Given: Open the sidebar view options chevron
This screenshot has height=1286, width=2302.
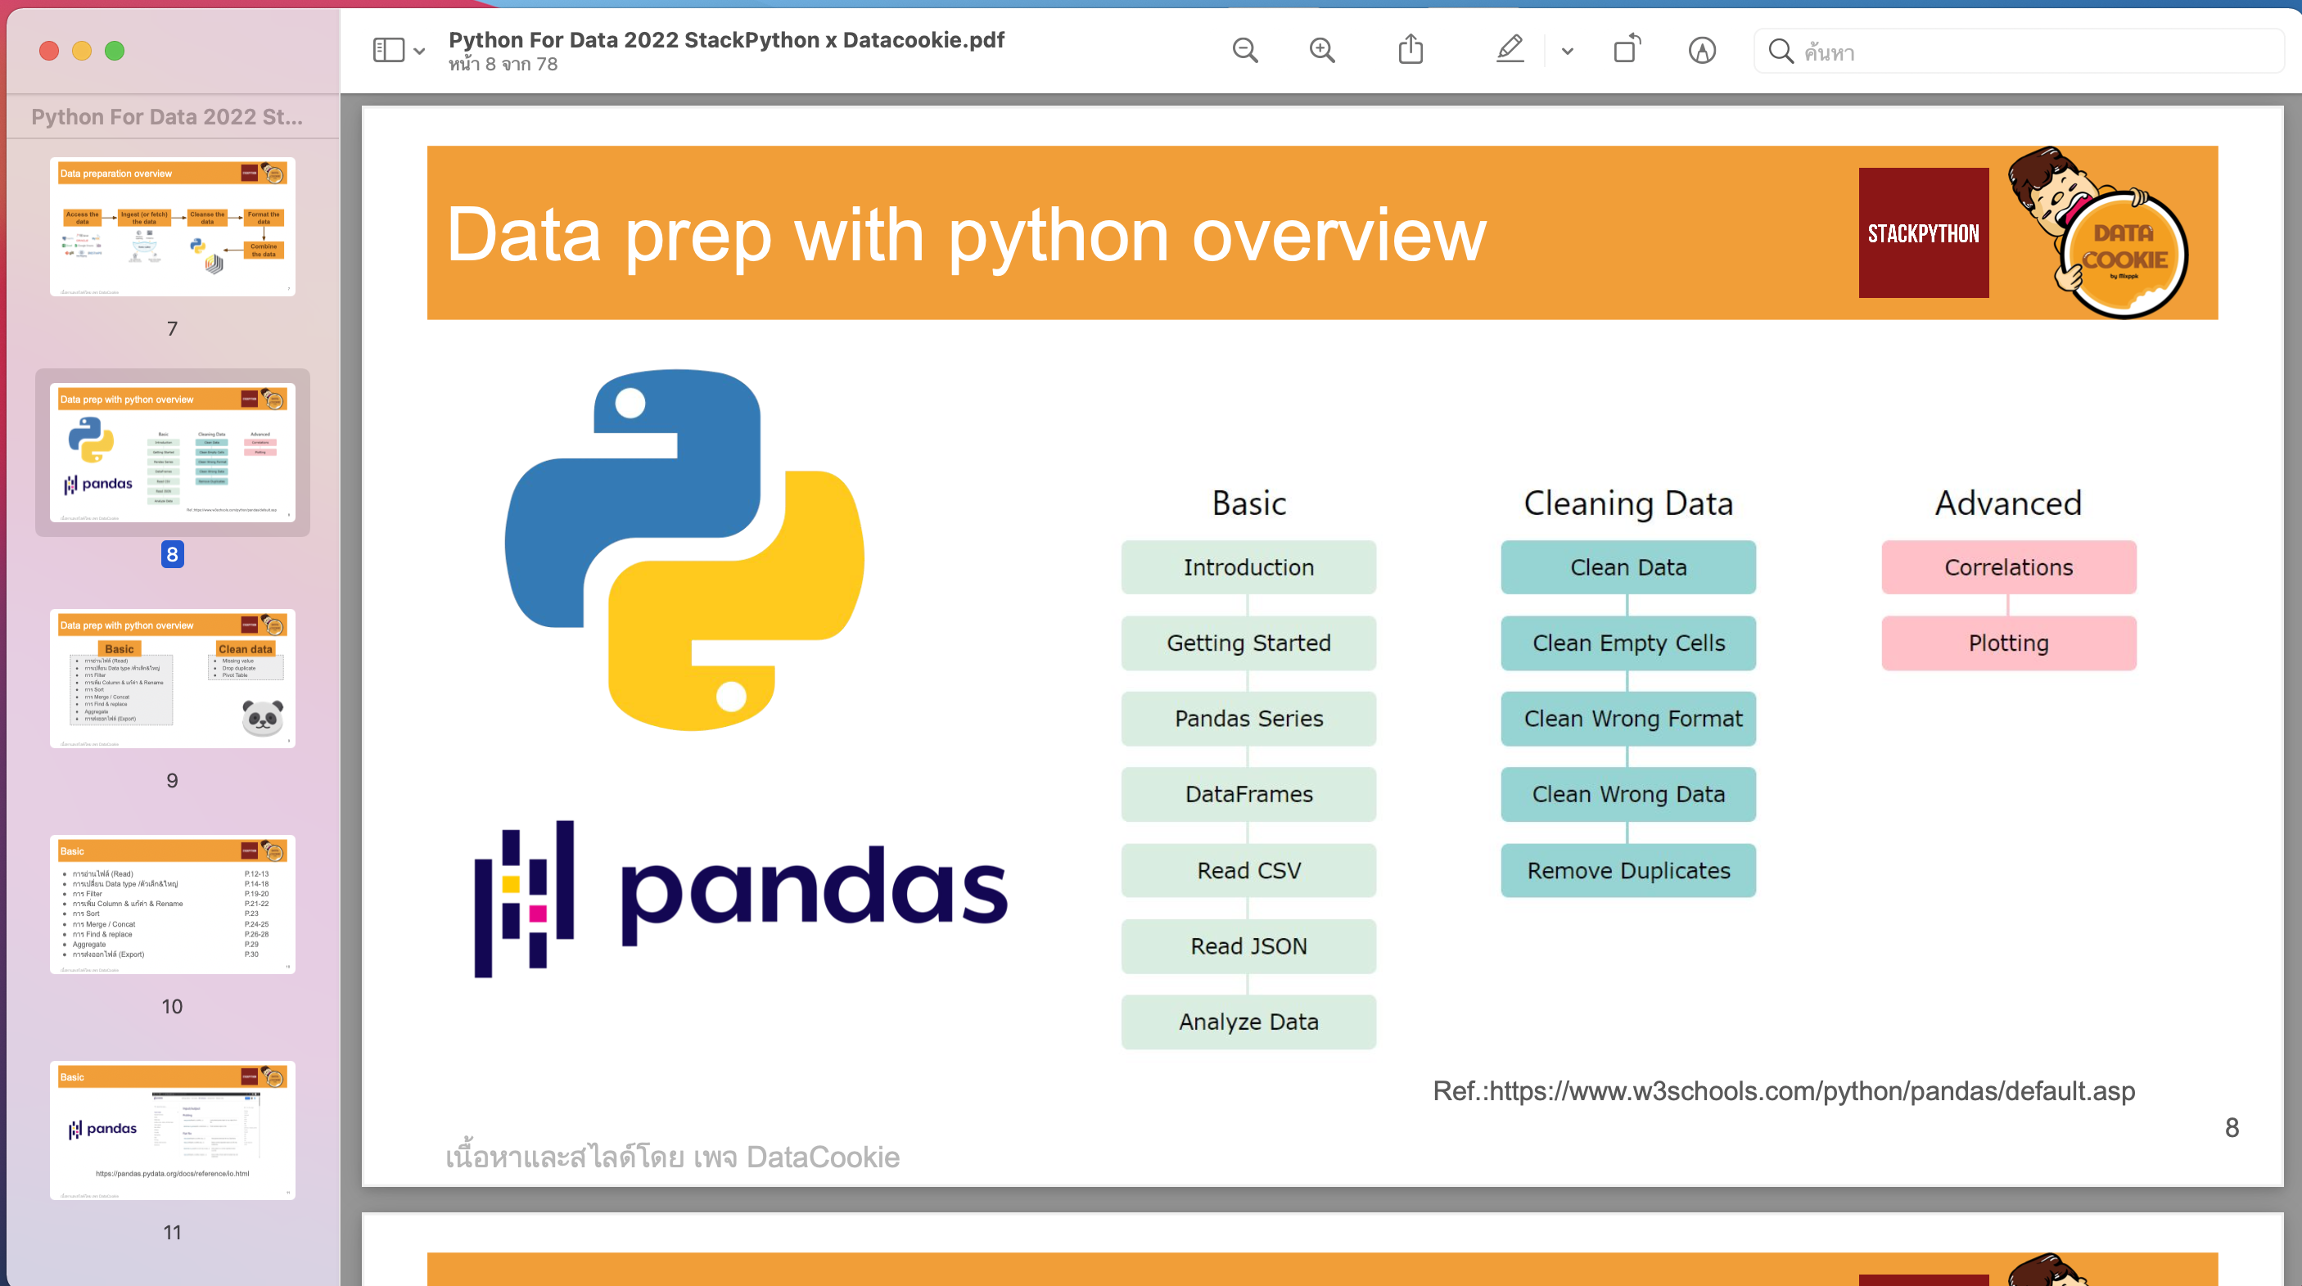Looking at the screenshot, I should 419,51.
